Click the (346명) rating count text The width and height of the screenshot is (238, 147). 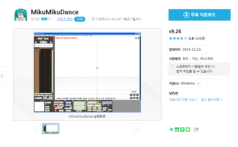tap(200, 39)
